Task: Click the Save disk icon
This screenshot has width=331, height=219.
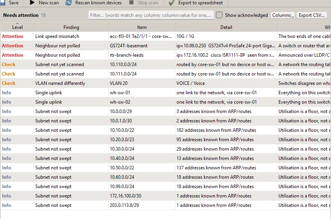Action: pos(2,2)
